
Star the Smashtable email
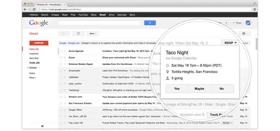point(65,71)
